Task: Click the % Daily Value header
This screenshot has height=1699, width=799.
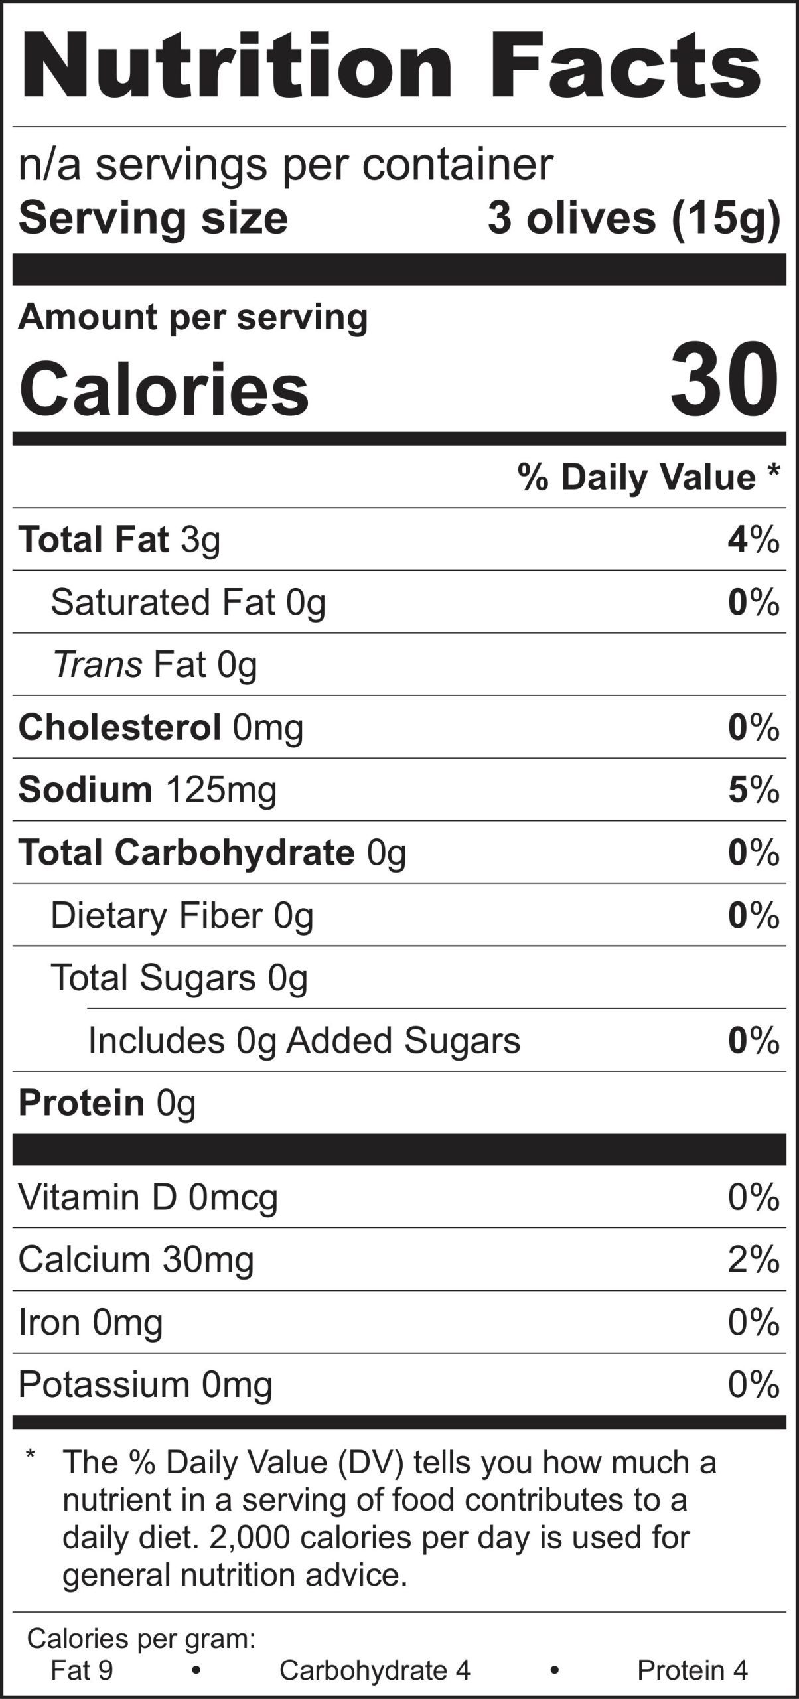Action: [x=649, y=477]
